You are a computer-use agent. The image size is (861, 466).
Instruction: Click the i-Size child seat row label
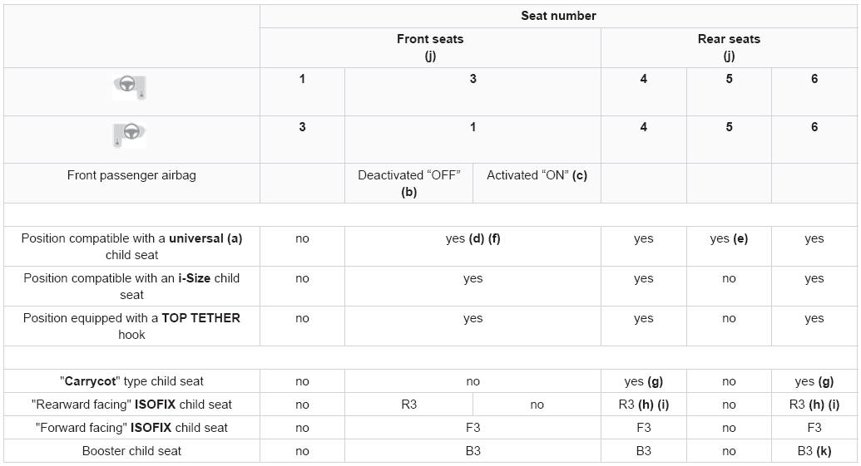(131, 287)
